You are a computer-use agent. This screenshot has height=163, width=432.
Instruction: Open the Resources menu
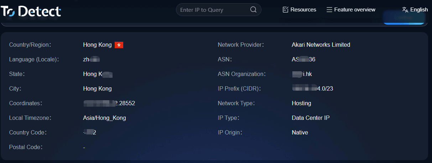(303, 10)
